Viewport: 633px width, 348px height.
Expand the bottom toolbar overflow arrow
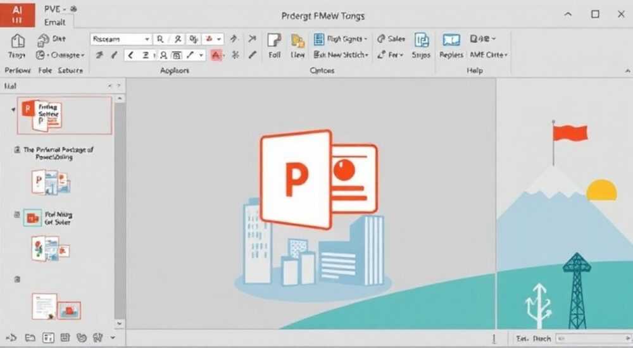(x=113, y=337)
